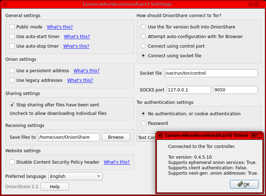Open What's this link for legacy addresses
This screenshot has height=196, width=266.
click(80, 80)
